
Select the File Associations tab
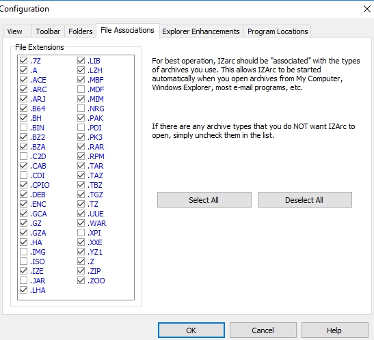tap(127, 30)
